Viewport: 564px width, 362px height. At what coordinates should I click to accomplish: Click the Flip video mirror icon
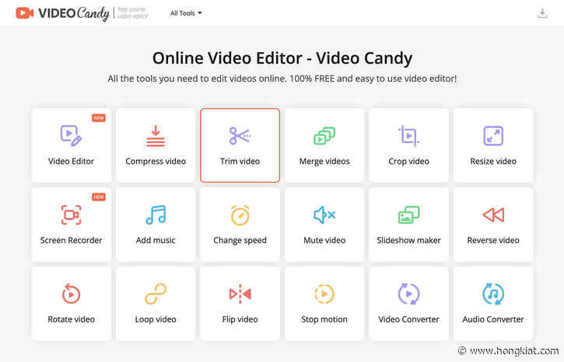click(240, 294)
